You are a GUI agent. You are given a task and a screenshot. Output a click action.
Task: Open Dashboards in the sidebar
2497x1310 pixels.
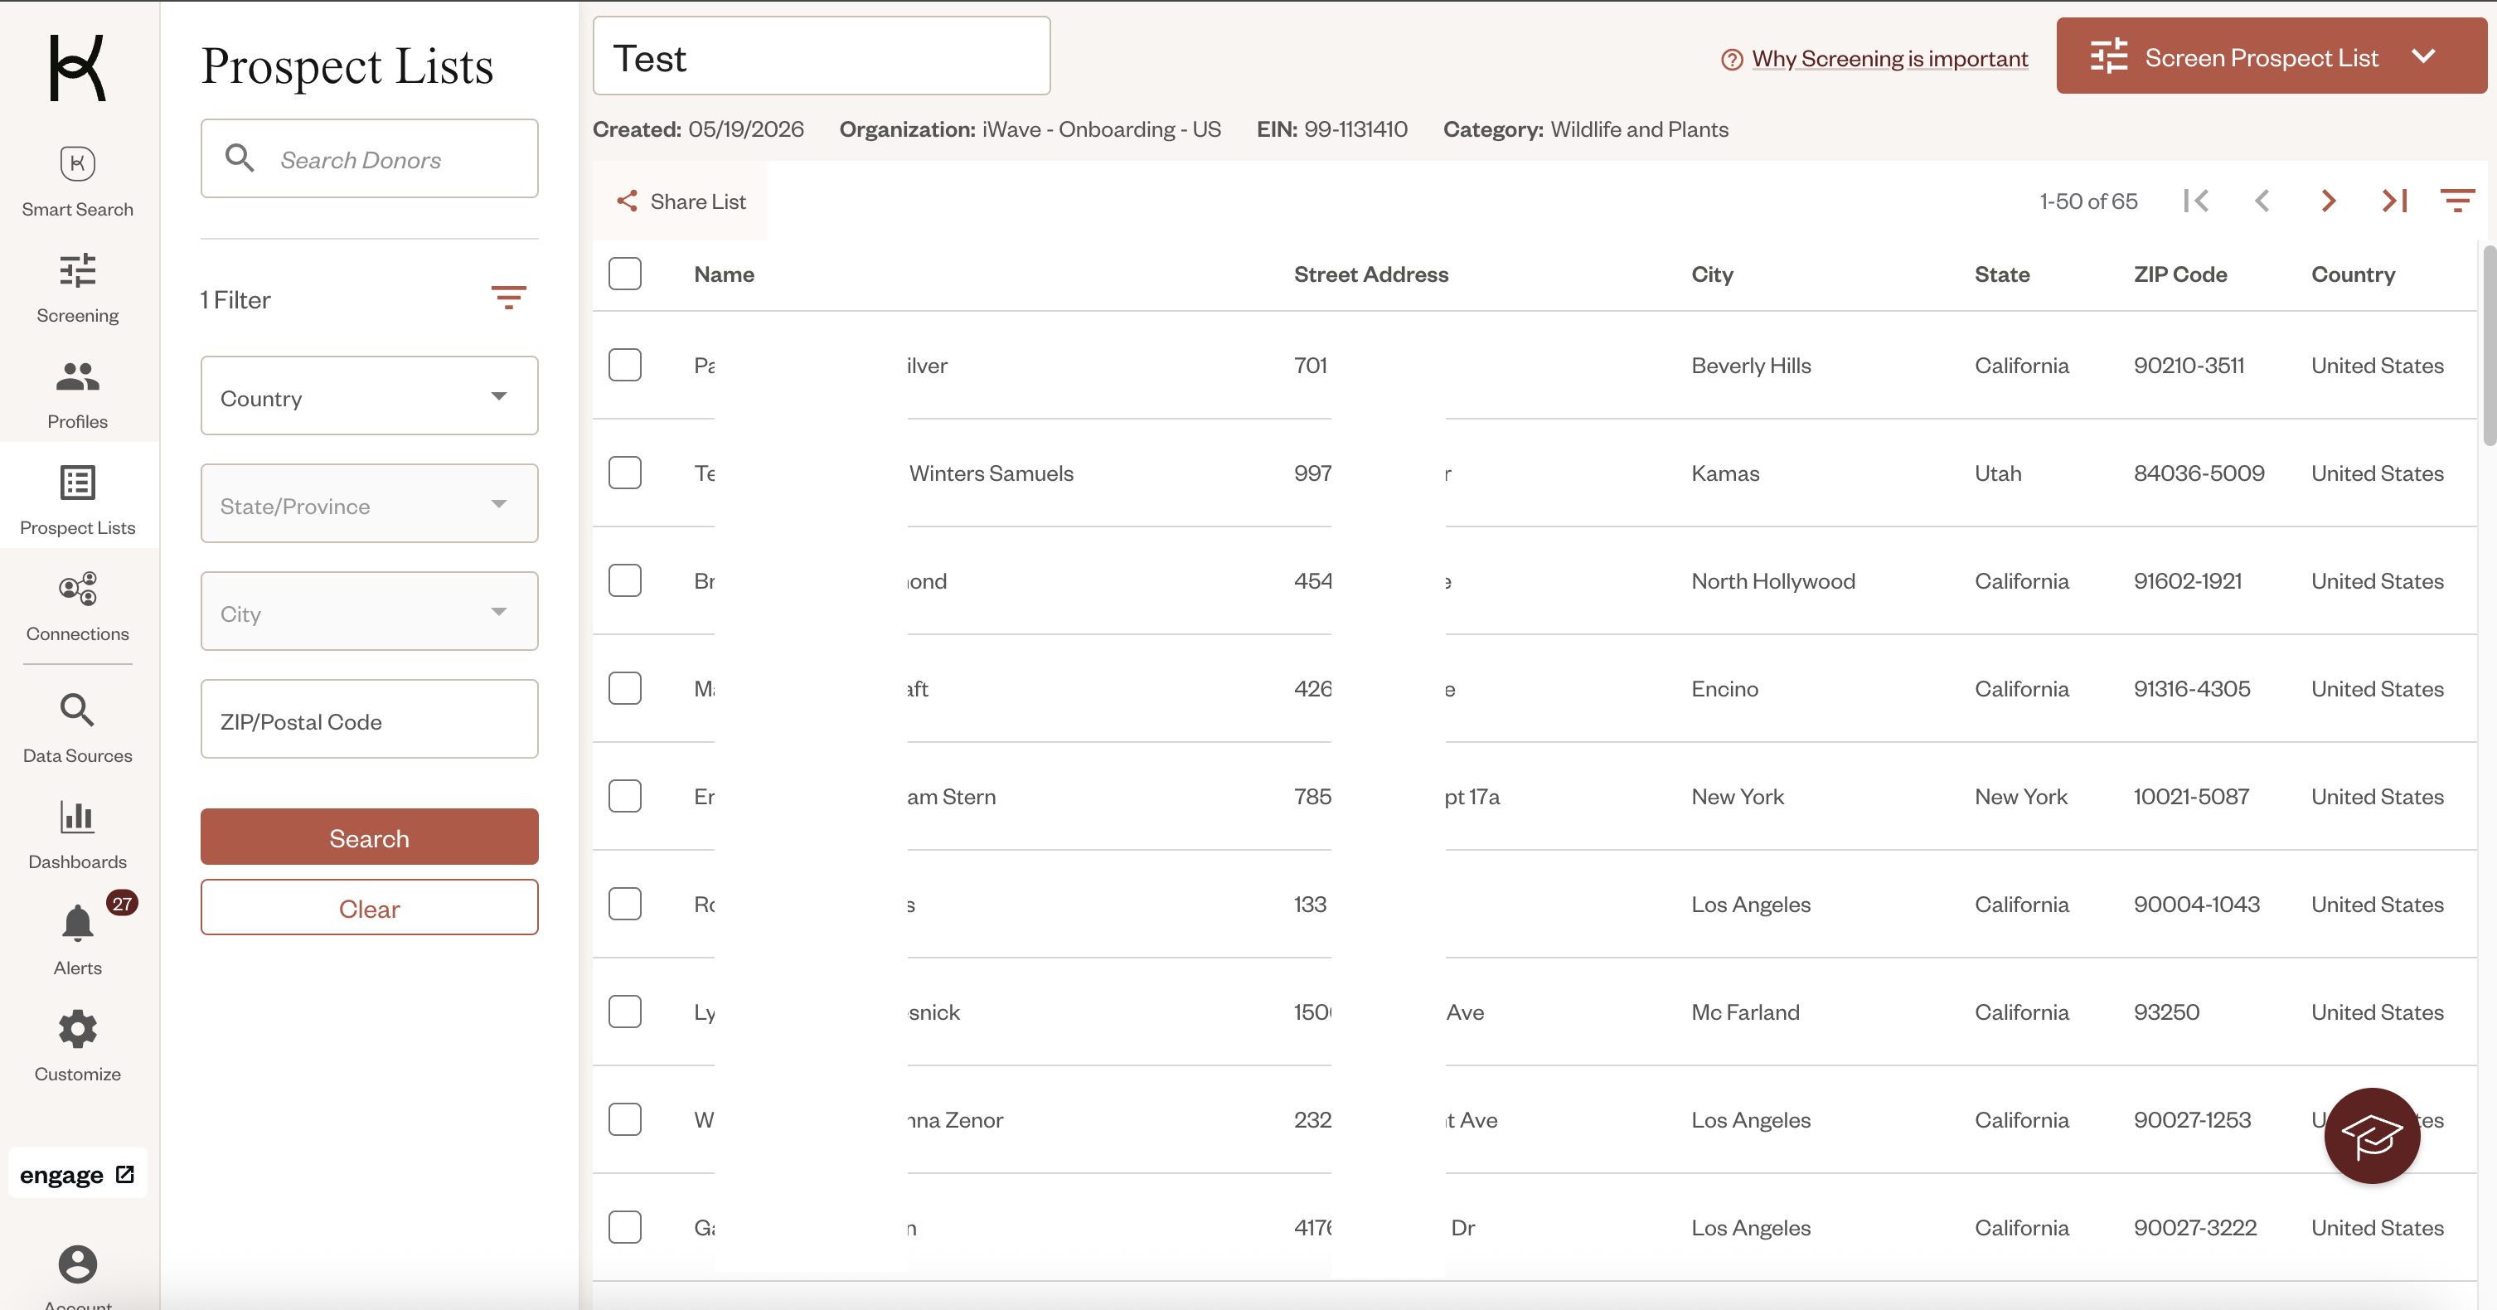coord(78,834)
